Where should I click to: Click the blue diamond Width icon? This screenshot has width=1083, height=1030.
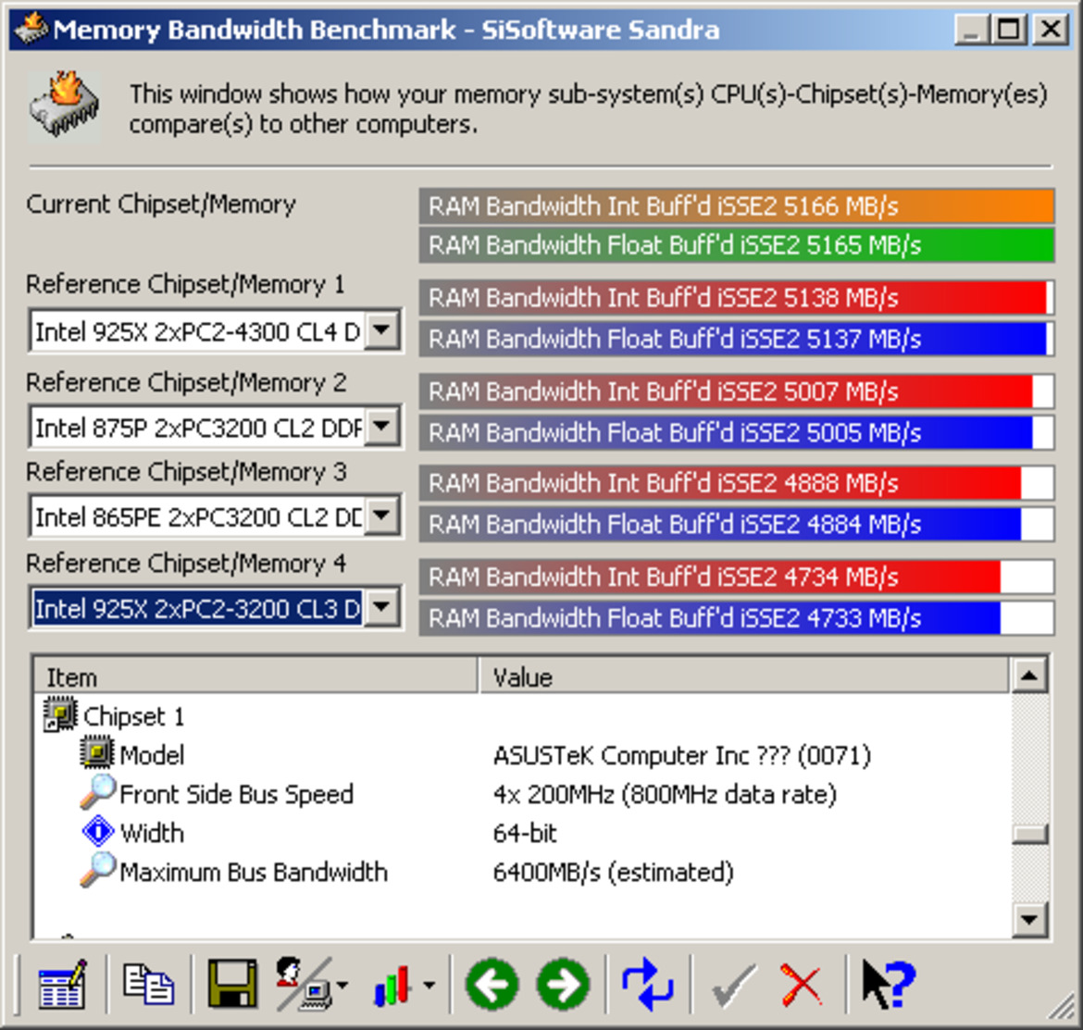click(x=97, y=831)
